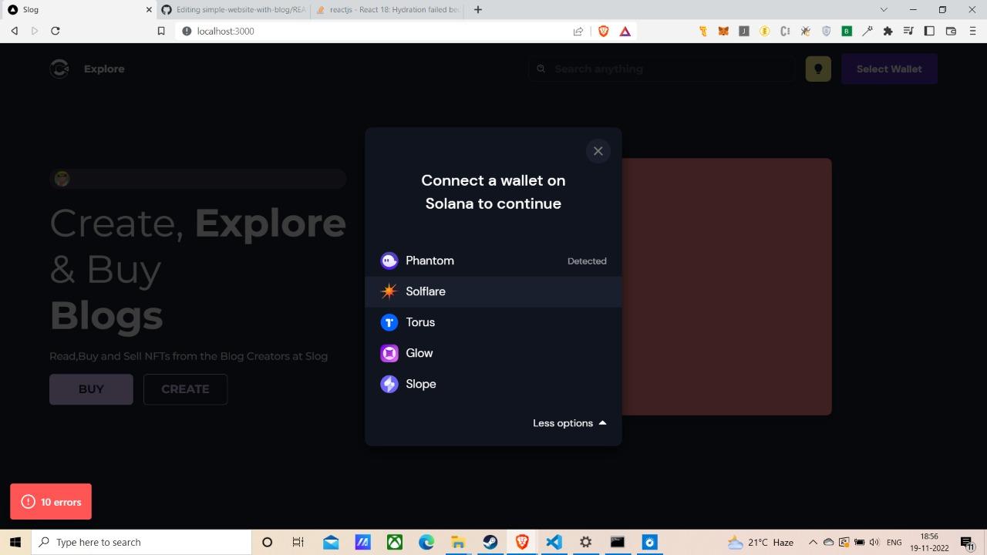987x555 pixels.
Task: Open the Extensions puzzle-piece menu
Action: [x=888, y=31]
